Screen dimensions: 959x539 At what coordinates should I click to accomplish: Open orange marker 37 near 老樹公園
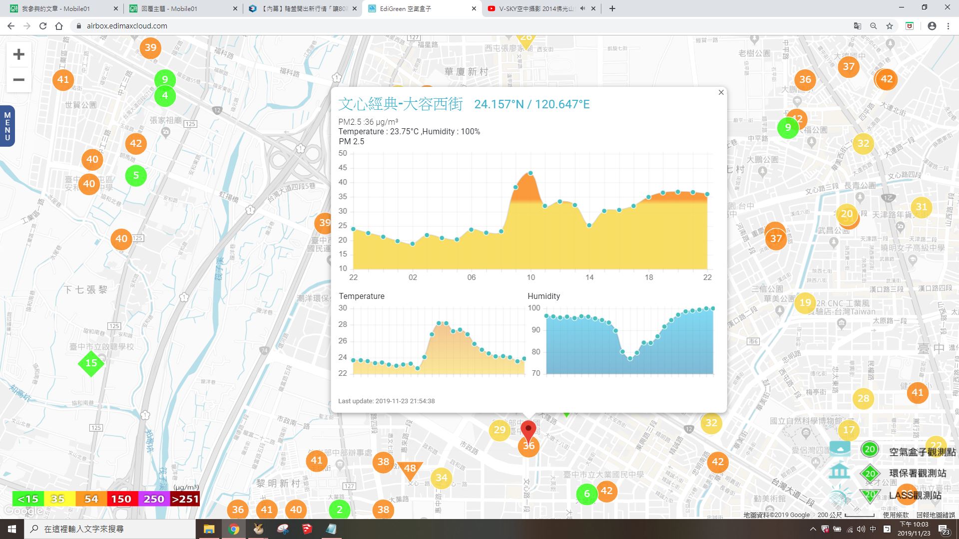tap(849, 66)
